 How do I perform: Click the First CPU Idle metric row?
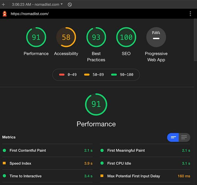(145, 163)
